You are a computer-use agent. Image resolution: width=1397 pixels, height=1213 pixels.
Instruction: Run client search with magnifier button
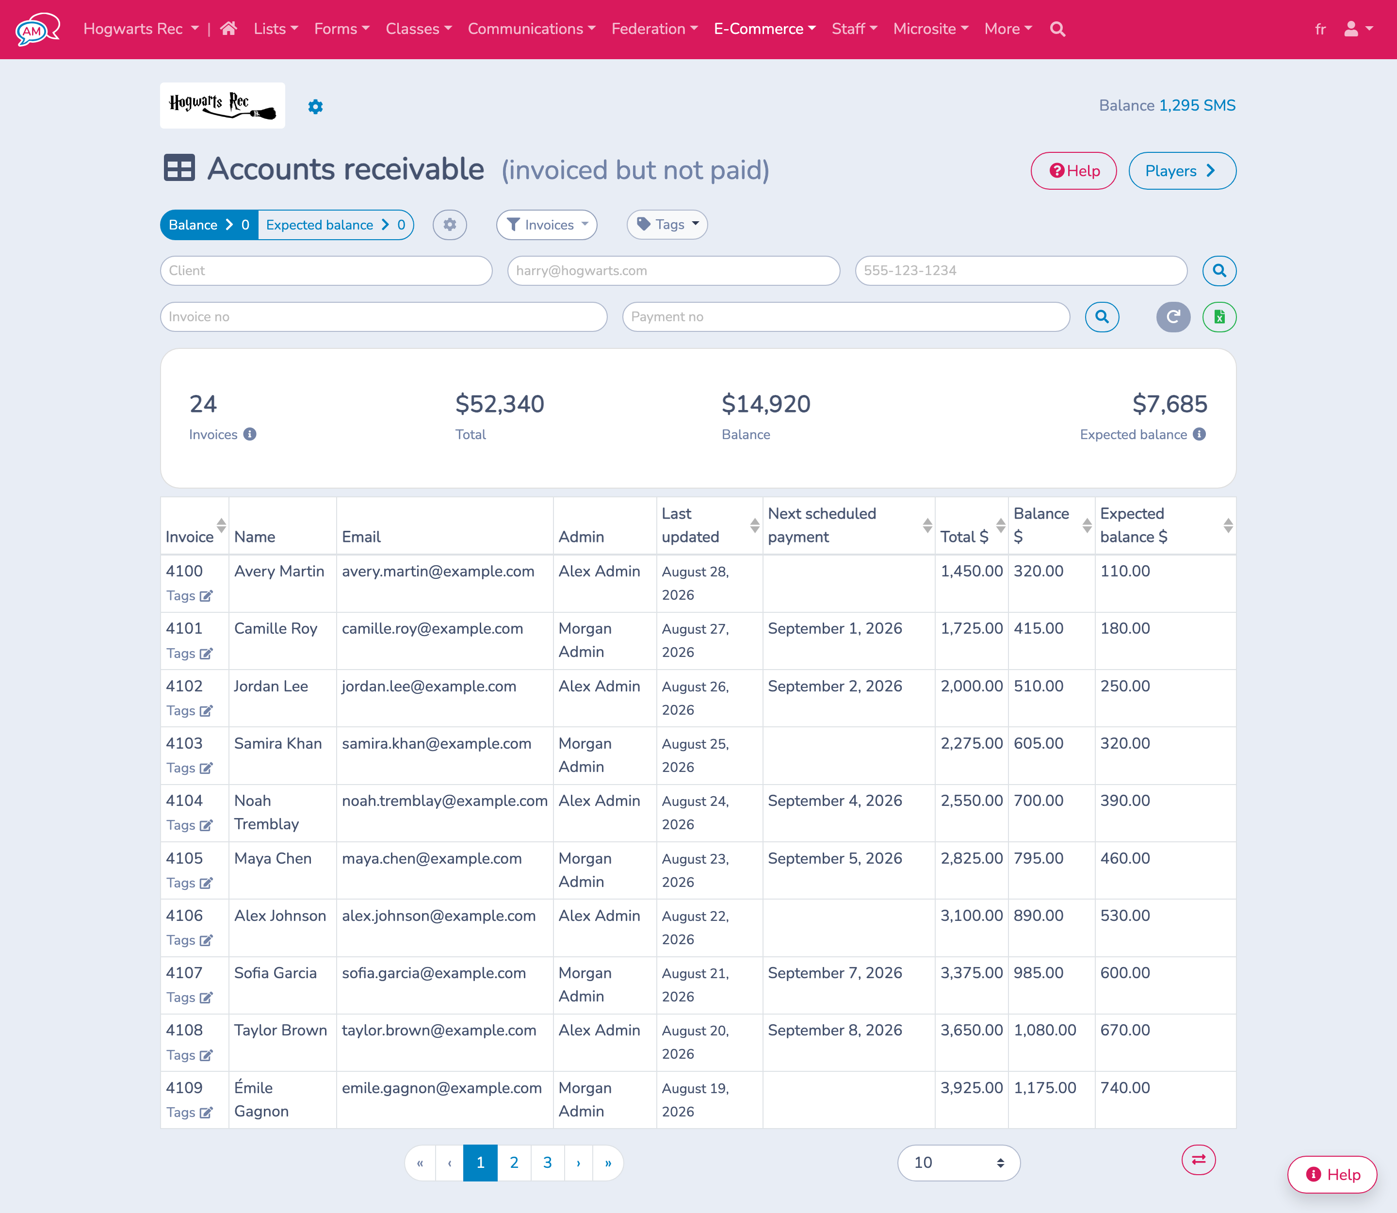(x=1219, y=271)
